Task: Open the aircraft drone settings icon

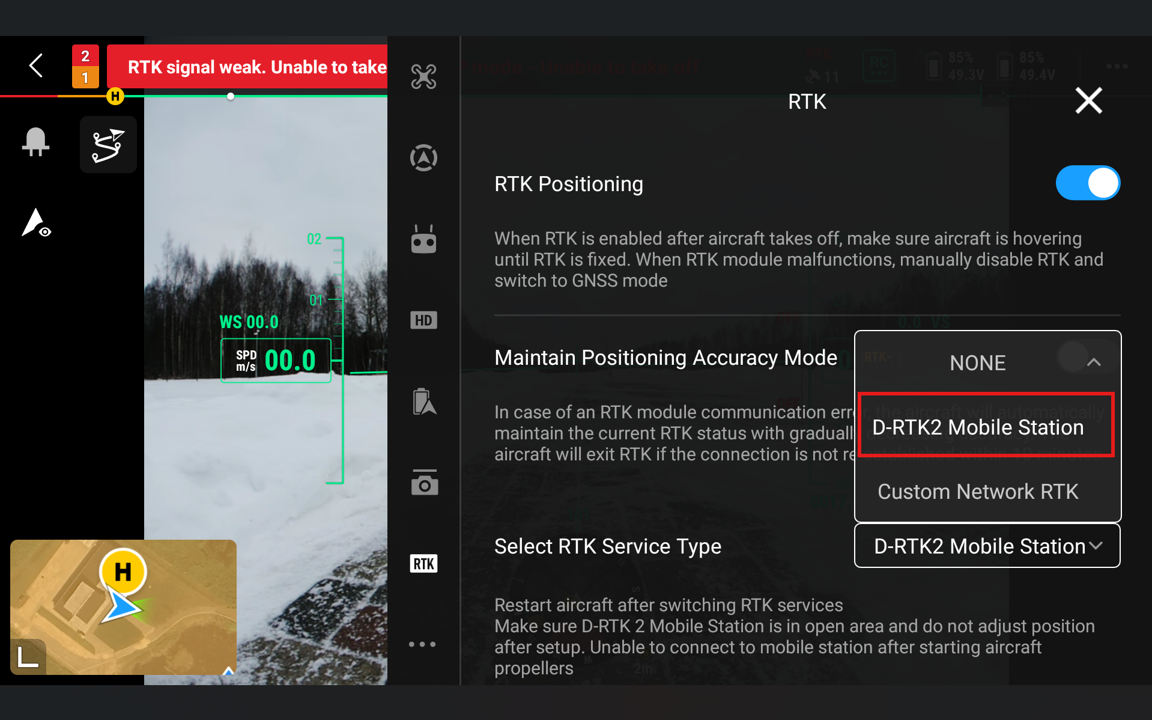Action: [423, 77]
